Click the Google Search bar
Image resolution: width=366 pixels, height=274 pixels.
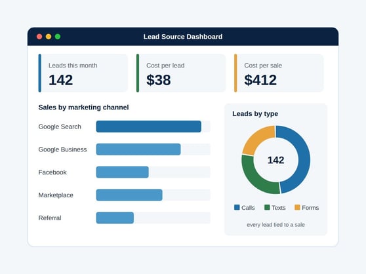click(149, 127)
